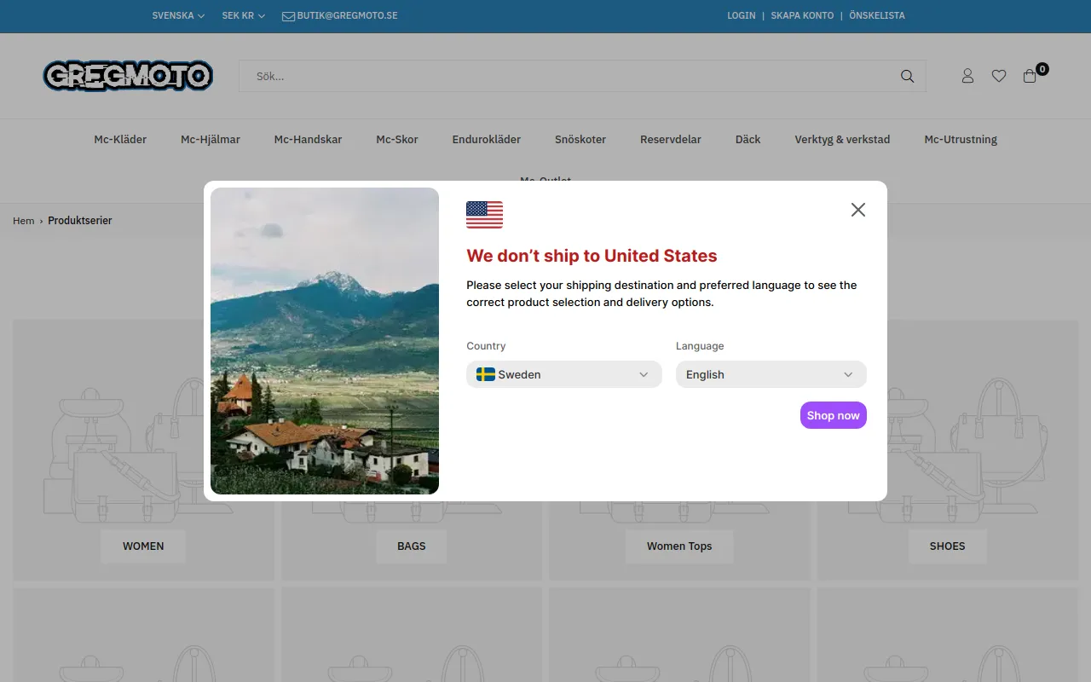This screenshot has height=682, width=1091.
Task: Click the Gregmoto logo
Action: click(128, 76)
